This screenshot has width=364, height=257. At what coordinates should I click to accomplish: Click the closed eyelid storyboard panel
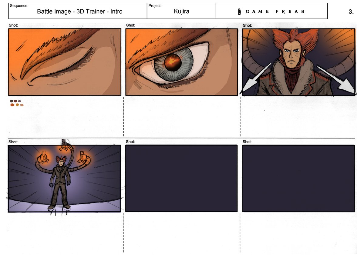[x=65, y=62]
